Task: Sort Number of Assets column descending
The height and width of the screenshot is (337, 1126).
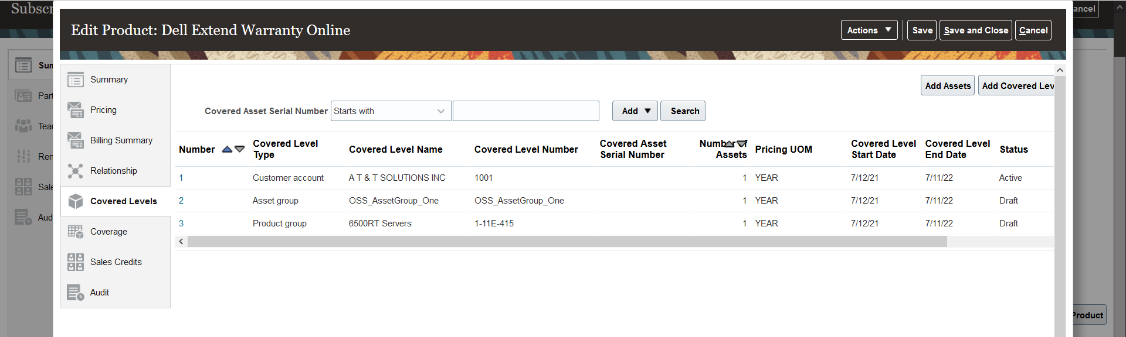Action: pyautogui.click(x=742, y=144)
